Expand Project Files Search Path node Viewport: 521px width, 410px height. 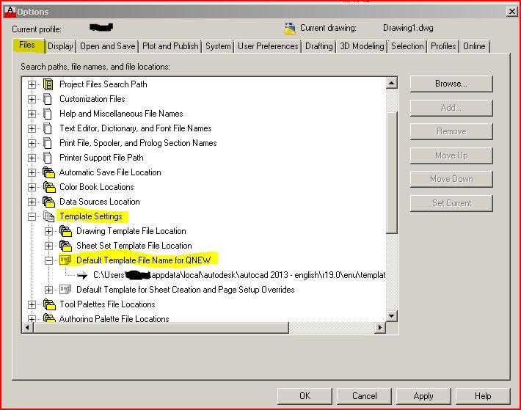pyautogui.click(x=32, y=84)
